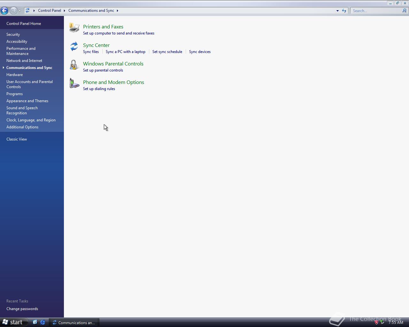The image size is (409, 327).
Task: Click the Forward arrow button
Action: pos(13,11)
